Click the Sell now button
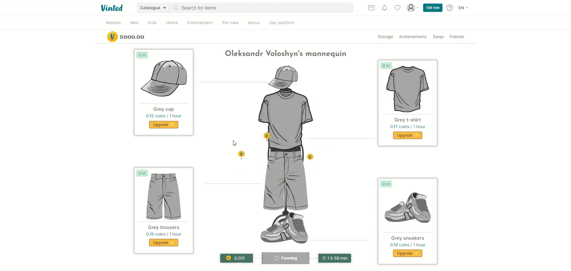The width and height of the screenshot is (571, 271). point(432,8)
